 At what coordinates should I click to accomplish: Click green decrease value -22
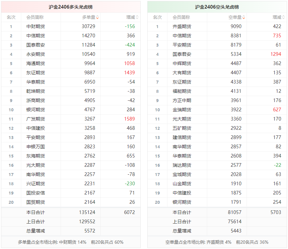(x=277, y=165)
